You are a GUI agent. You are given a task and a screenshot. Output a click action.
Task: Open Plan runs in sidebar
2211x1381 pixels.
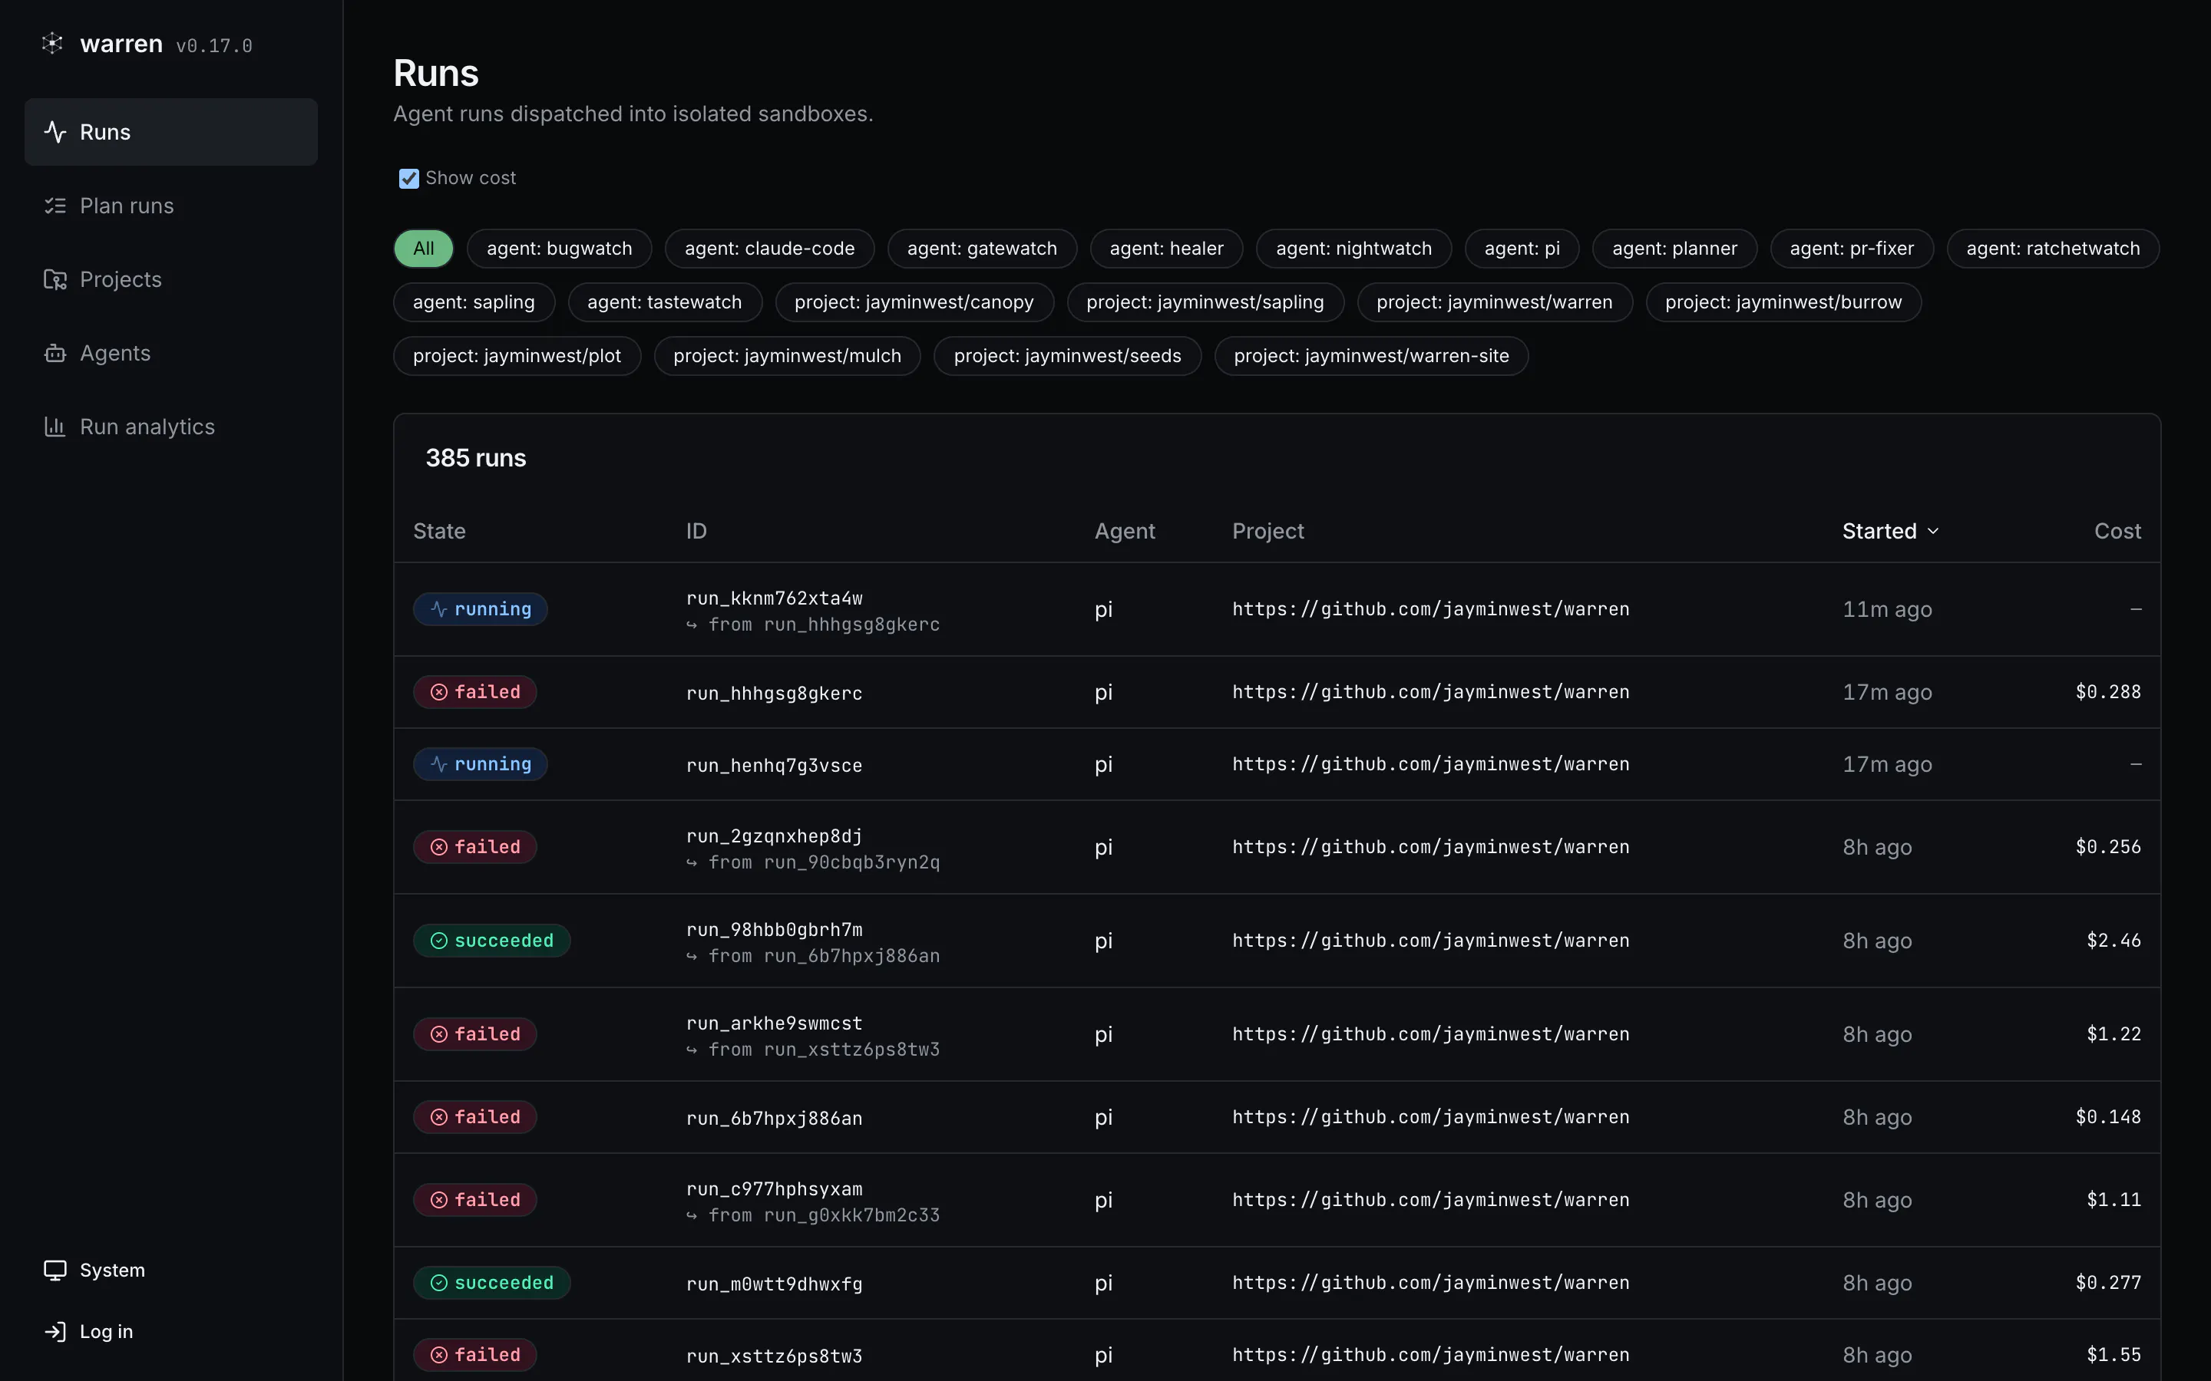pos(172,206)
